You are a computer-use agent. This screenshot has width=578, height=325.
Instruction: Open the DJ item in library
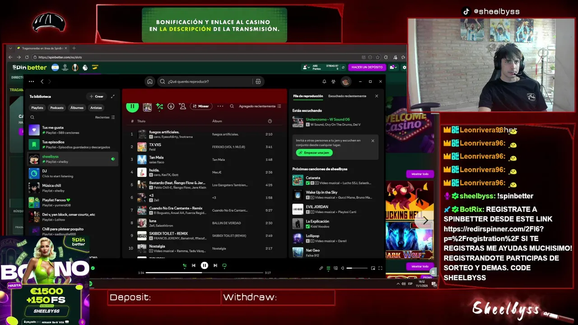point(72,173)
